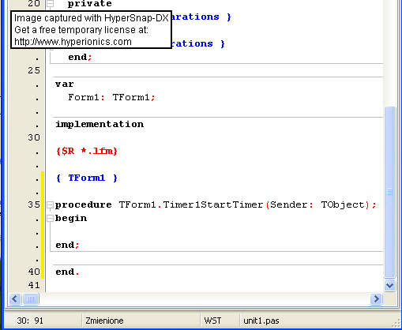This screenshot has height=330, width=402.
Task: Click the 'implementation' keyword
Action: coord(100,124)
